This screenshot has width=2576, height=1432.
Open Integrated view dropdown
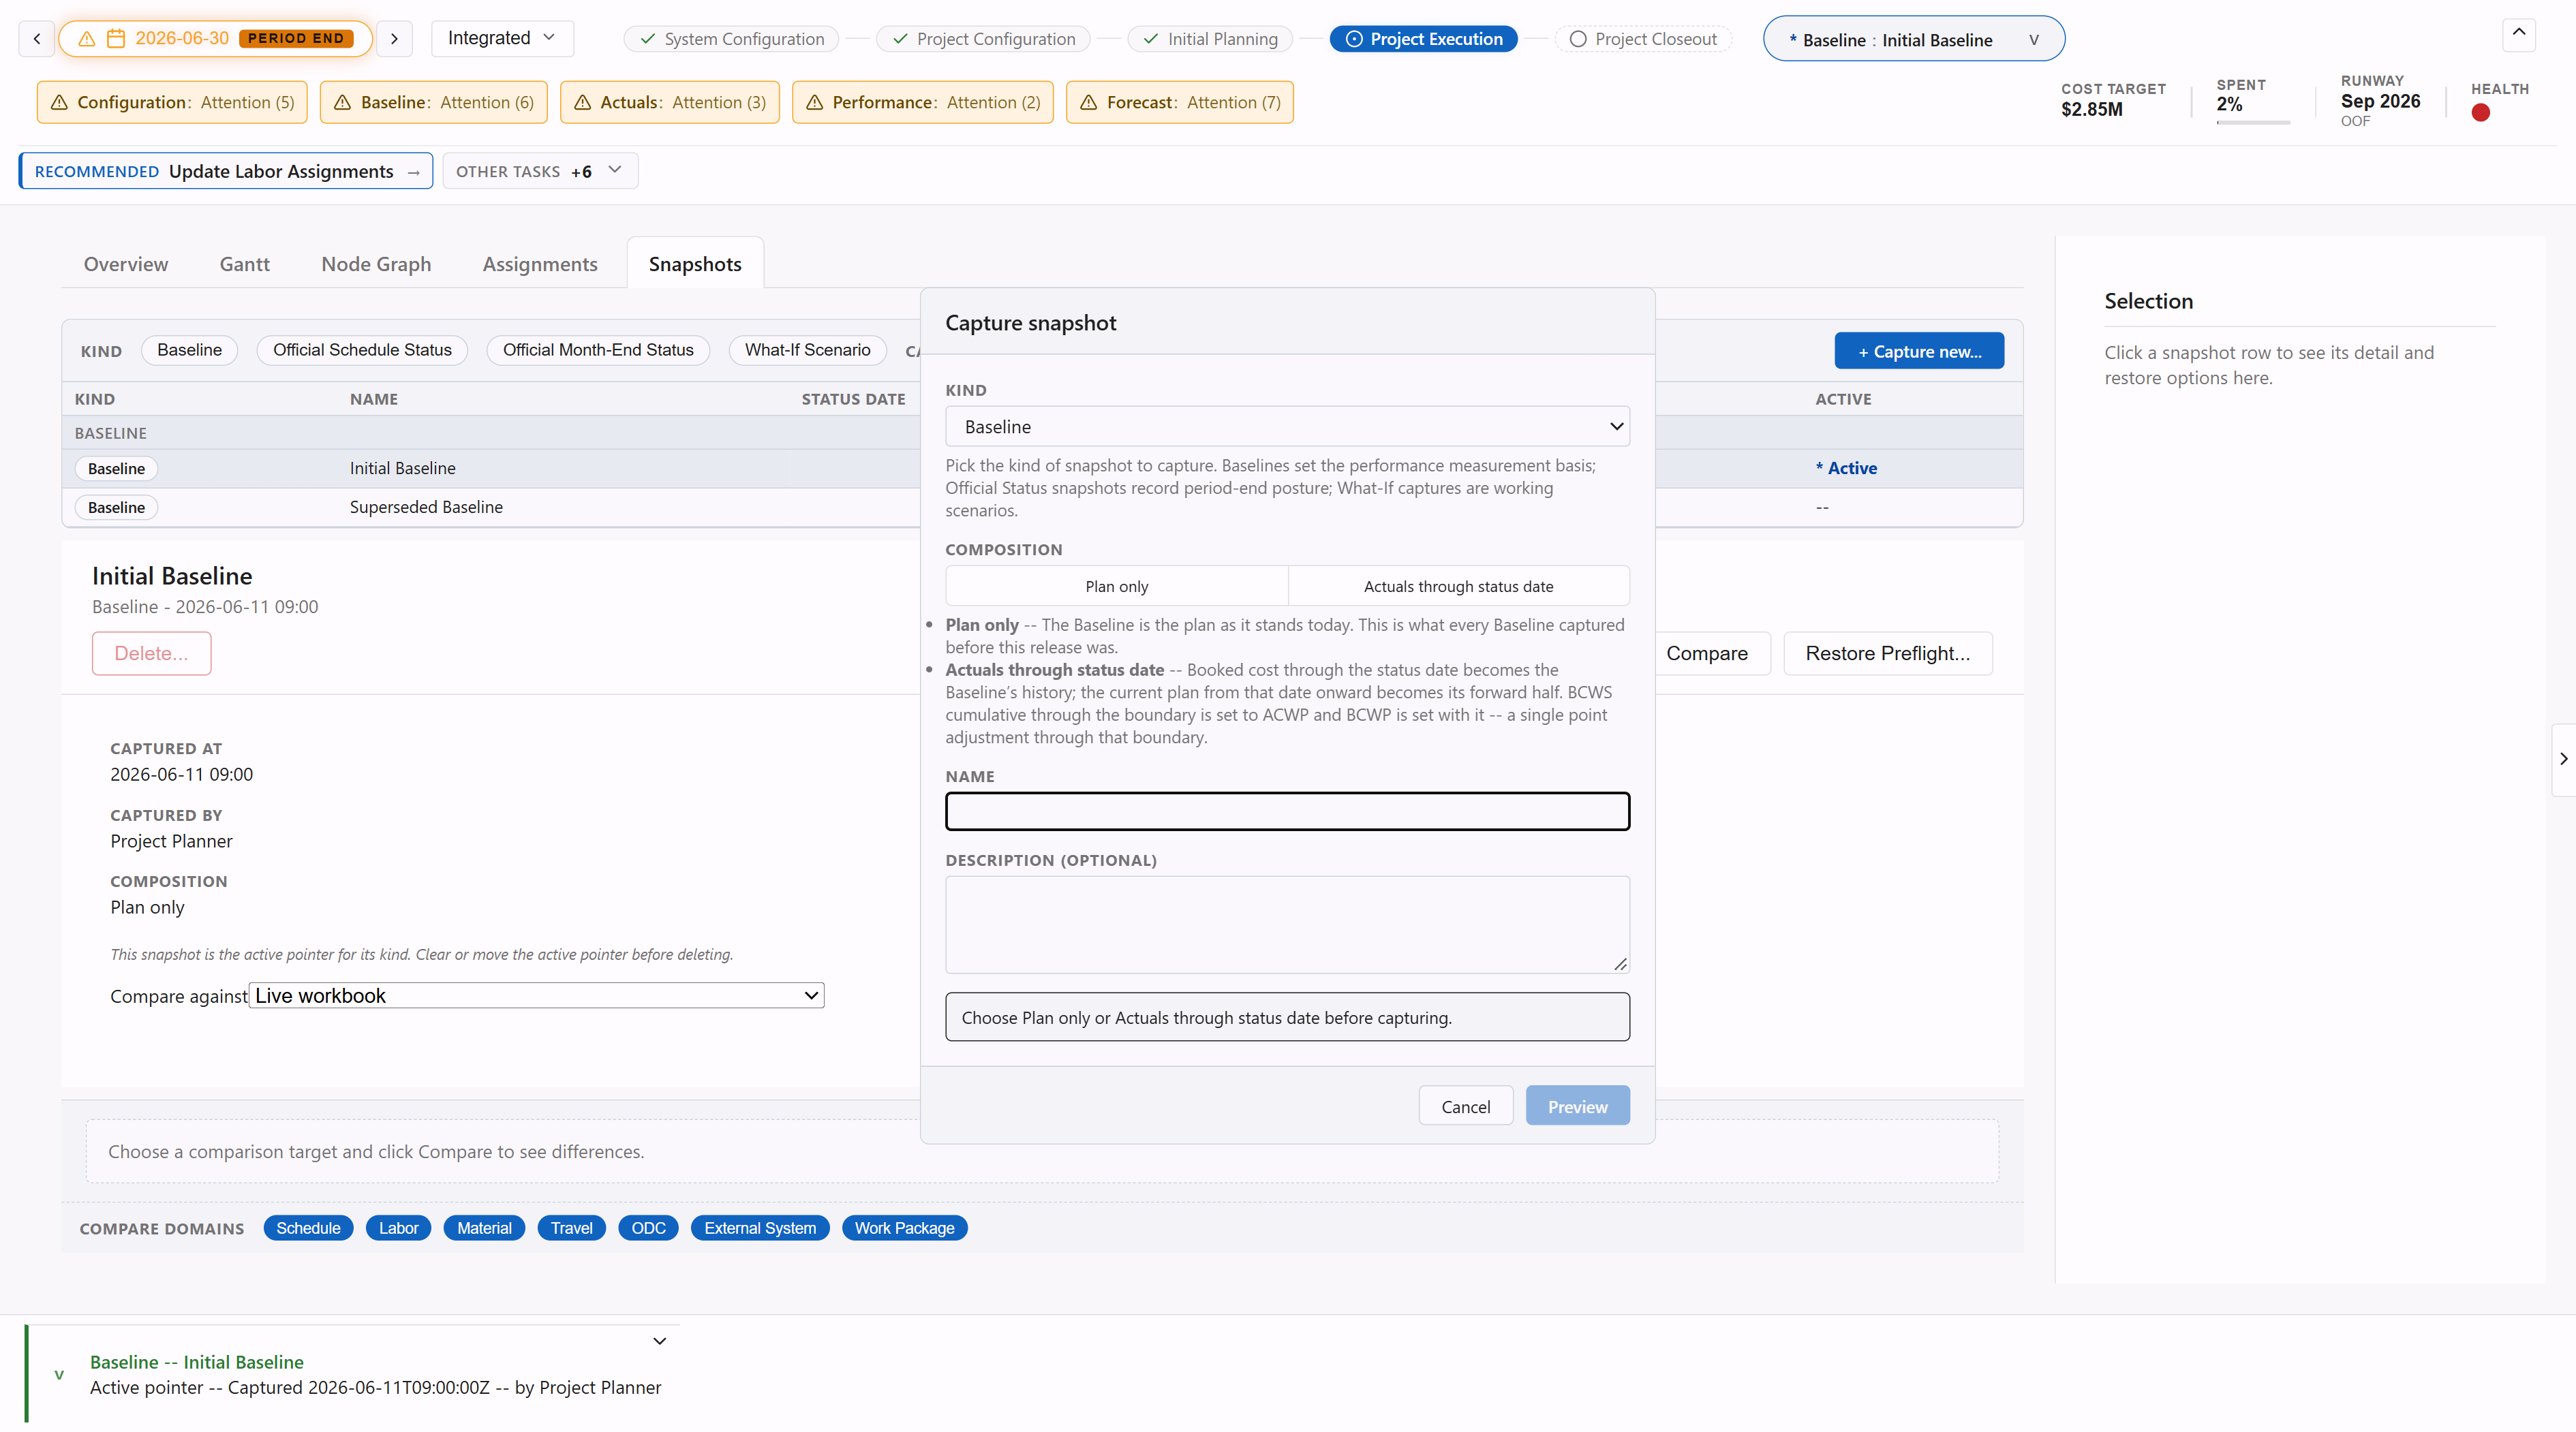click(x=502, y=38)
